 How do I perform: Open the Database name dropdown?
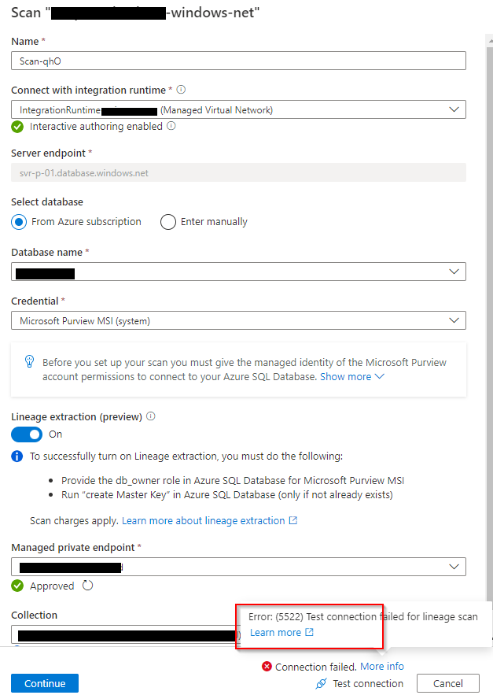(238, 272)
